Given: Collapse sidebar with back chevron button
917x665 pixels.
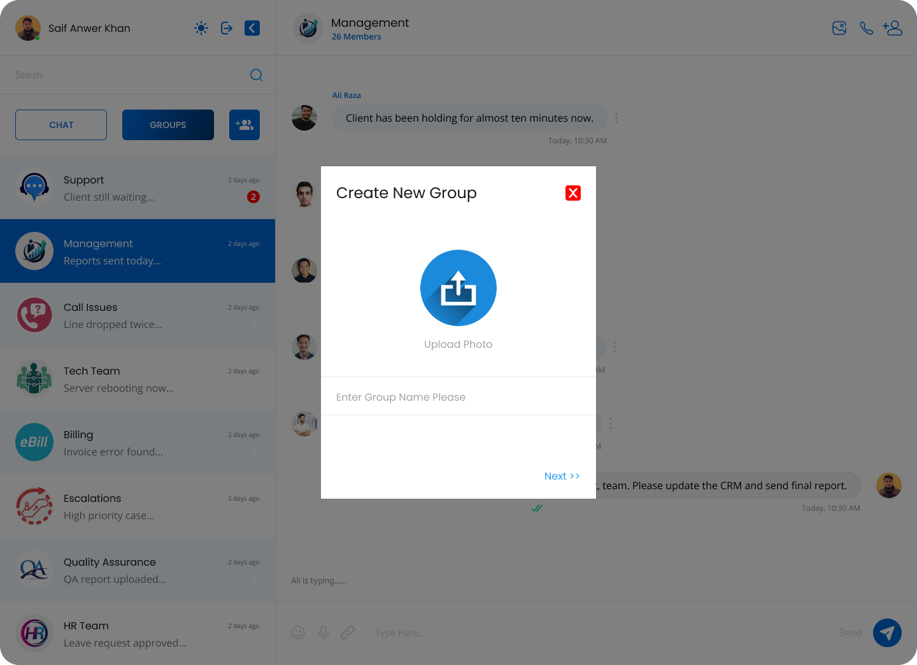Looking at the screenshot, I should tap(252, 28).
